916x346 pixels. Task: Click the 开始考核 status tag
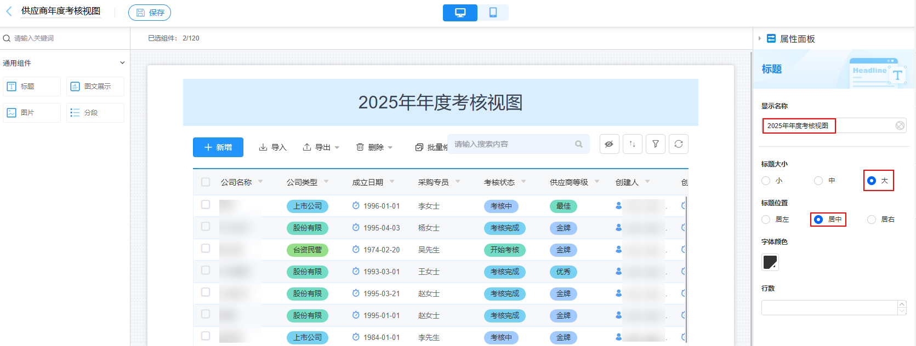505,250
